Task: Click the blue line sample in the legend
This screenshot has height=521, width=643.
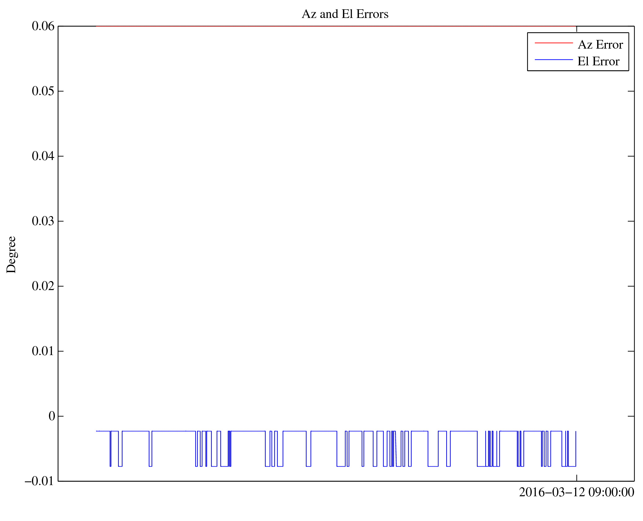Action: [x=553, y=60]
